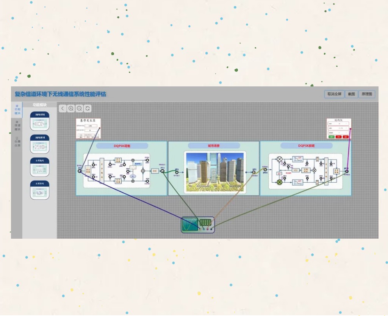
Task: Click the DAC block in DQPSK modulator
Action: pos(155,171)
